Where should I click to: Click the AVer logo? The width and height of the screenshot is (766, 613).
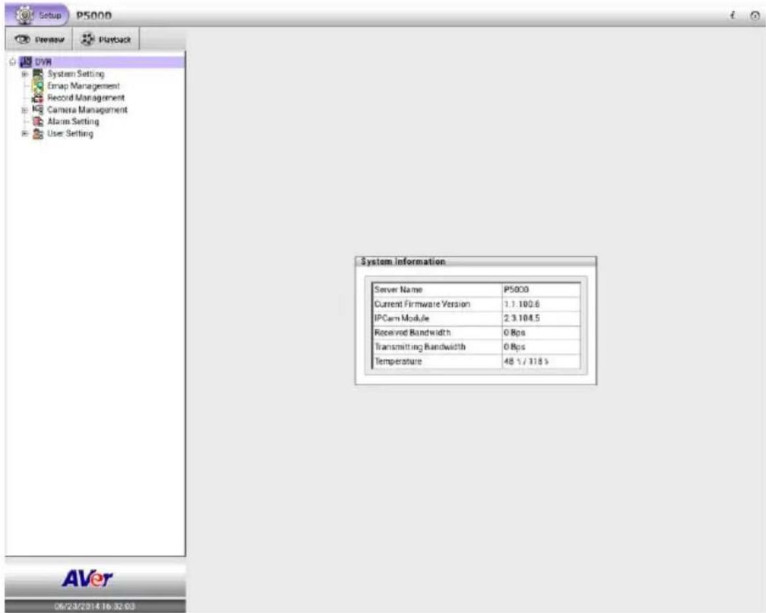(88, 579)
